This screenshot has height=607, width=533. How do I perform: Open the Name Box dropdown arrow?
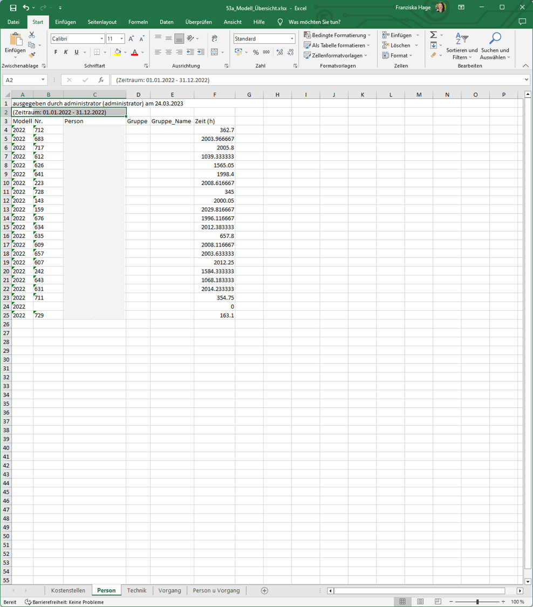click(x=43, y=80)
